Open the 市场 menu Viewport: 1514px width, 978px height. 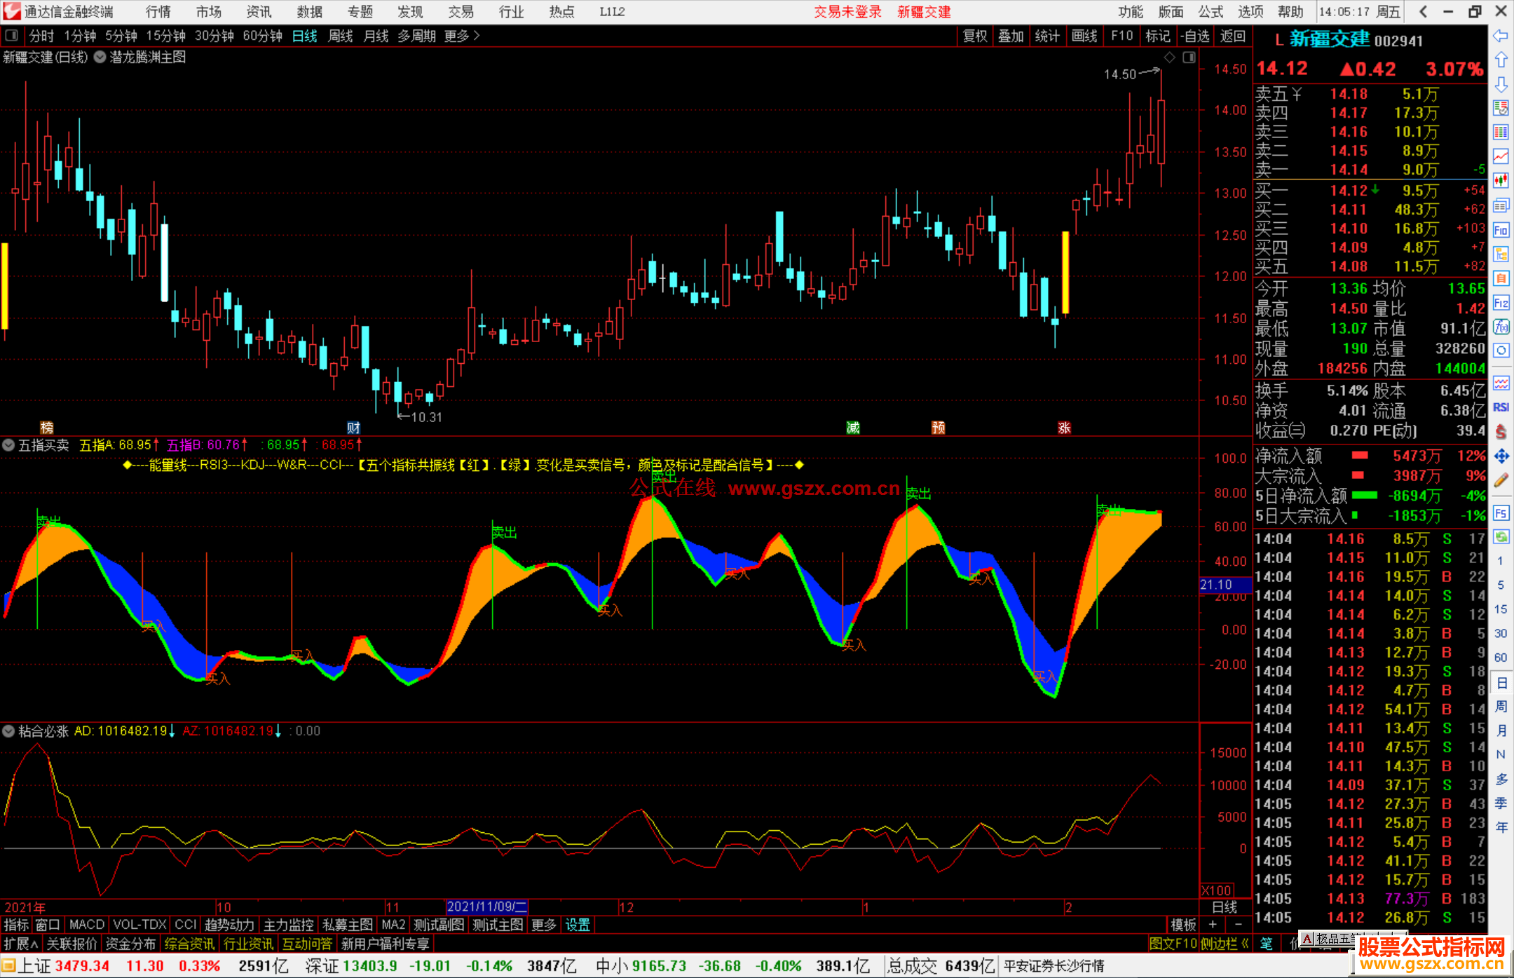pos(209,12)
